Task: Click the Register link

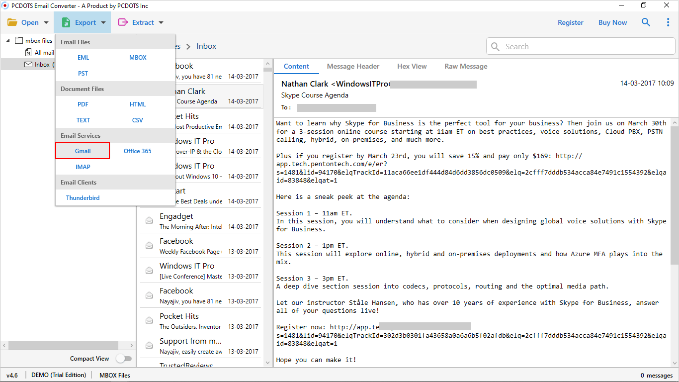Action: [x=571, y=22]
